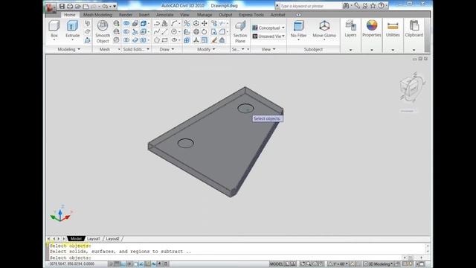Open the AutoCAD application menu button
476x268 pixels.
[51, 7]
